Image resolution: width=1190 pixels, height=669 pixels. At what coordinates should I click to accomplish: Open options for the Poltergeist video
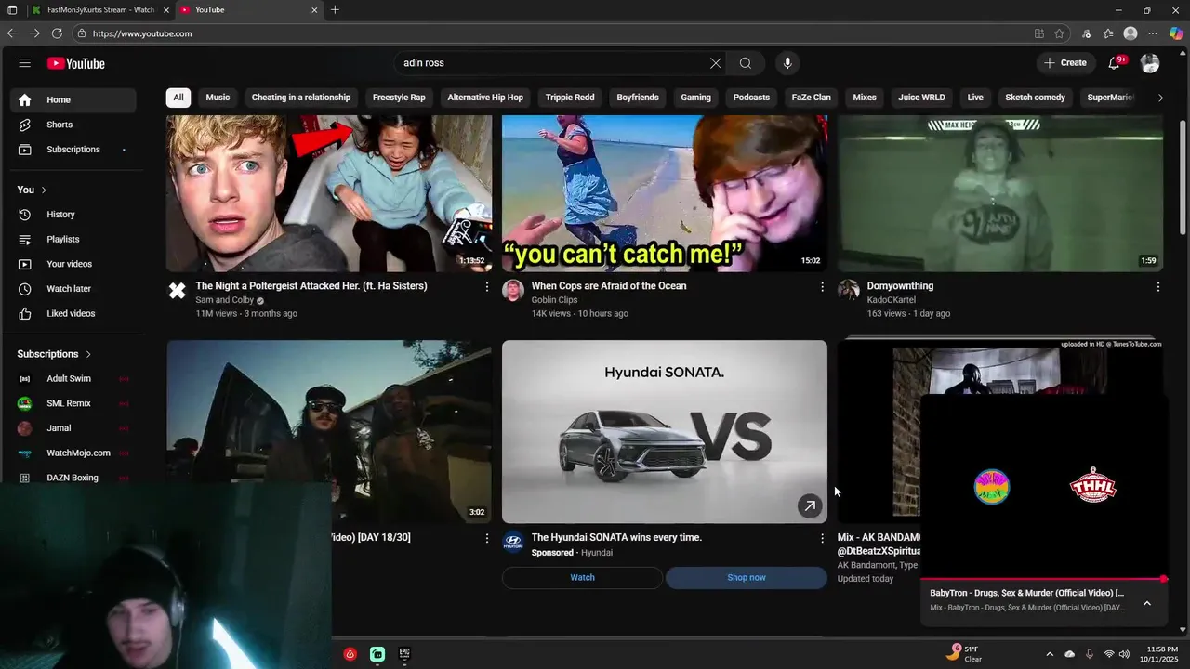pos(486,287)
